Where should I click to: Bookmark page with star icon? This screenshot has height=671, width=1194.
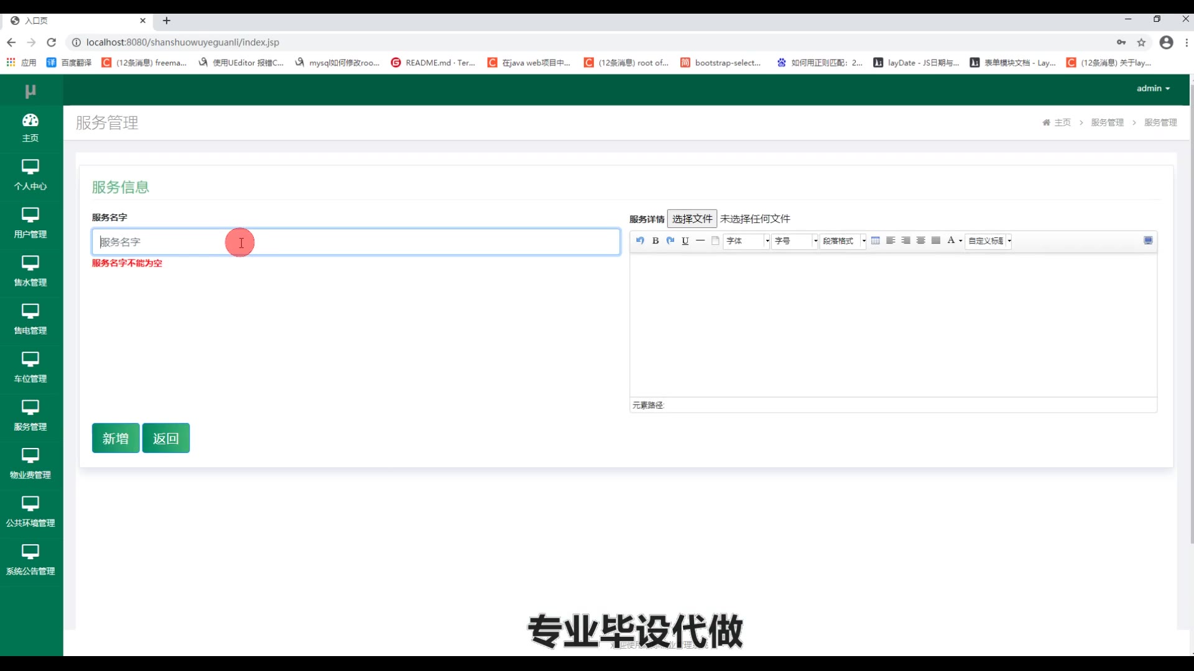pyautogui.click(x=1141, y=42)
